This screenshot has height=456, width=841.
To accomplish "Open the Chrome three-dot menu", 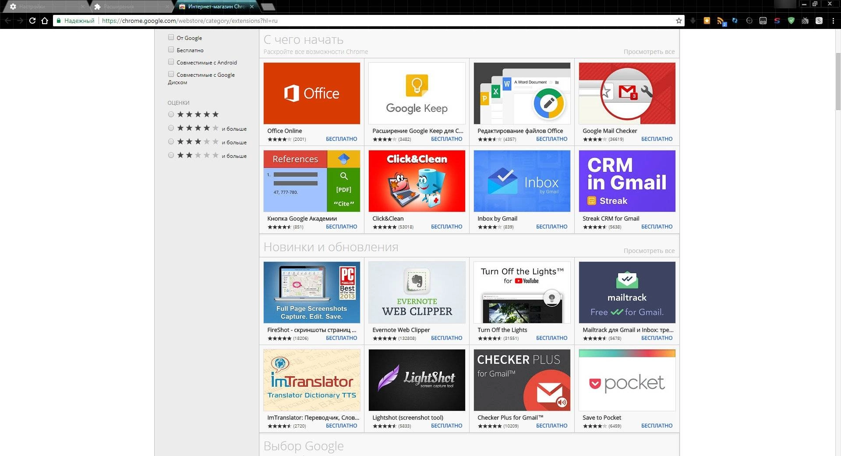I will (x=833, y=21).
